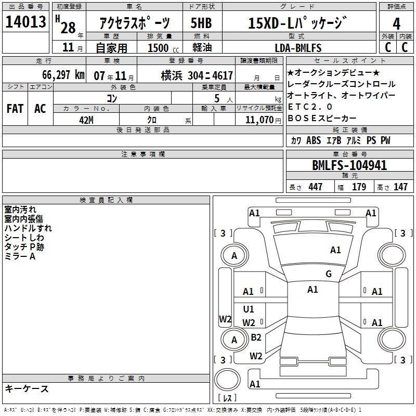Click the length value 447

(315, 187)
